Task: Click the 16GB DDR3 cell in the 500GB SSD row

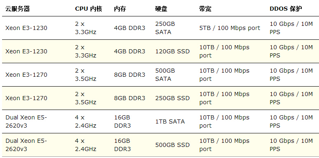Action: click(123, 145)
